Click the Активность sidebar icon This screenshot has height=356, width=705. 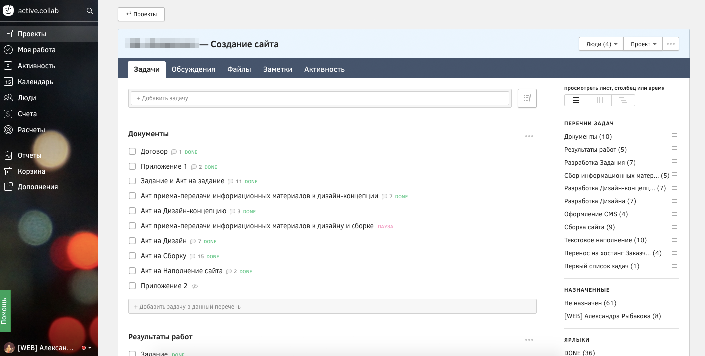tap(8, 66)
